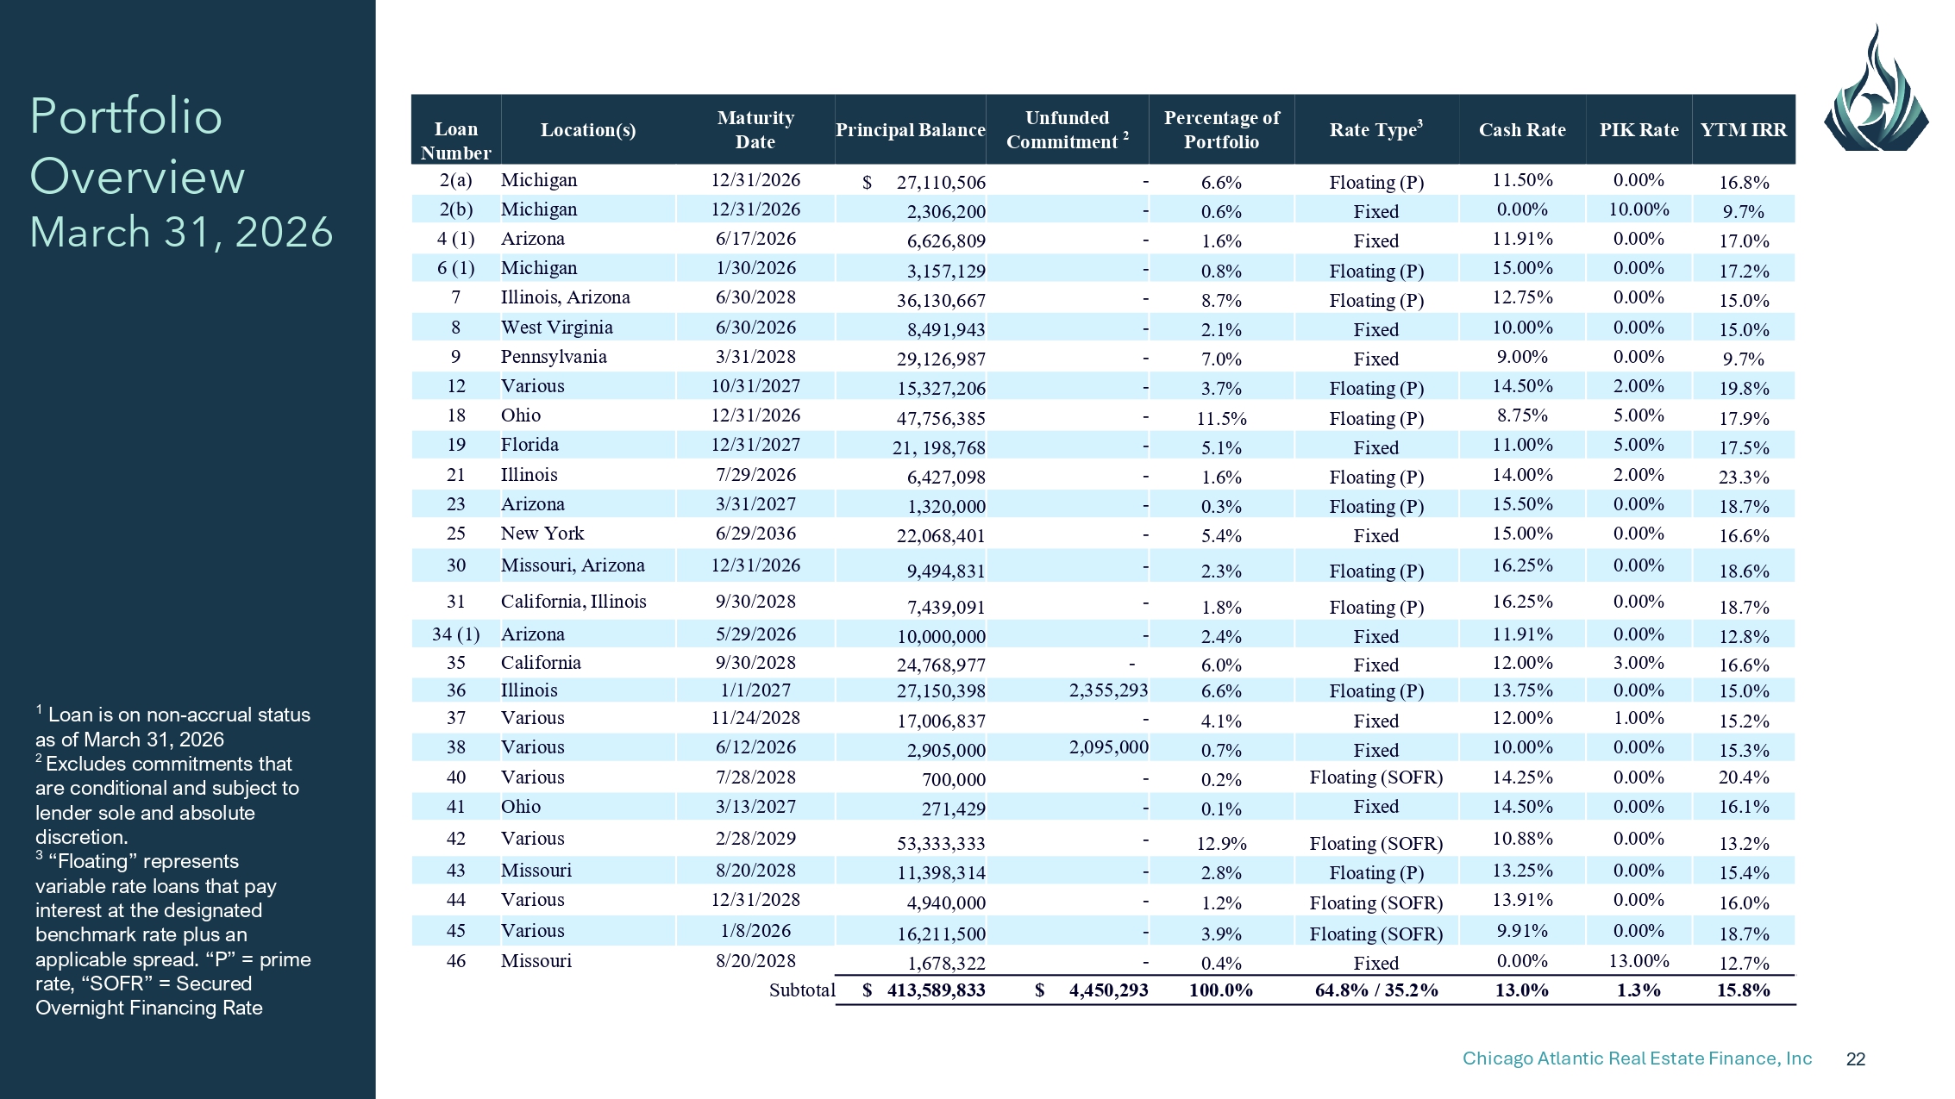The image size is (1955, 1099).
Task: Select loan 18 Ohio YTM IRR 17.9%
Action: coord(1744,418)
